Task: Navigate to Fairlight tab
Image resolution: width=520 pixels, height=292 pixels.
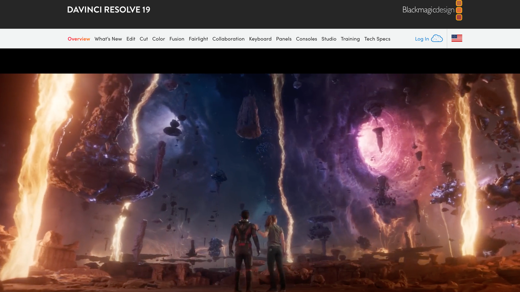Action: click(x=198, y=39)
